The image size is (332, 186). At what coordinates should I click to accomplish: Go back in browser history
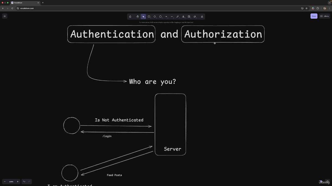3,8
